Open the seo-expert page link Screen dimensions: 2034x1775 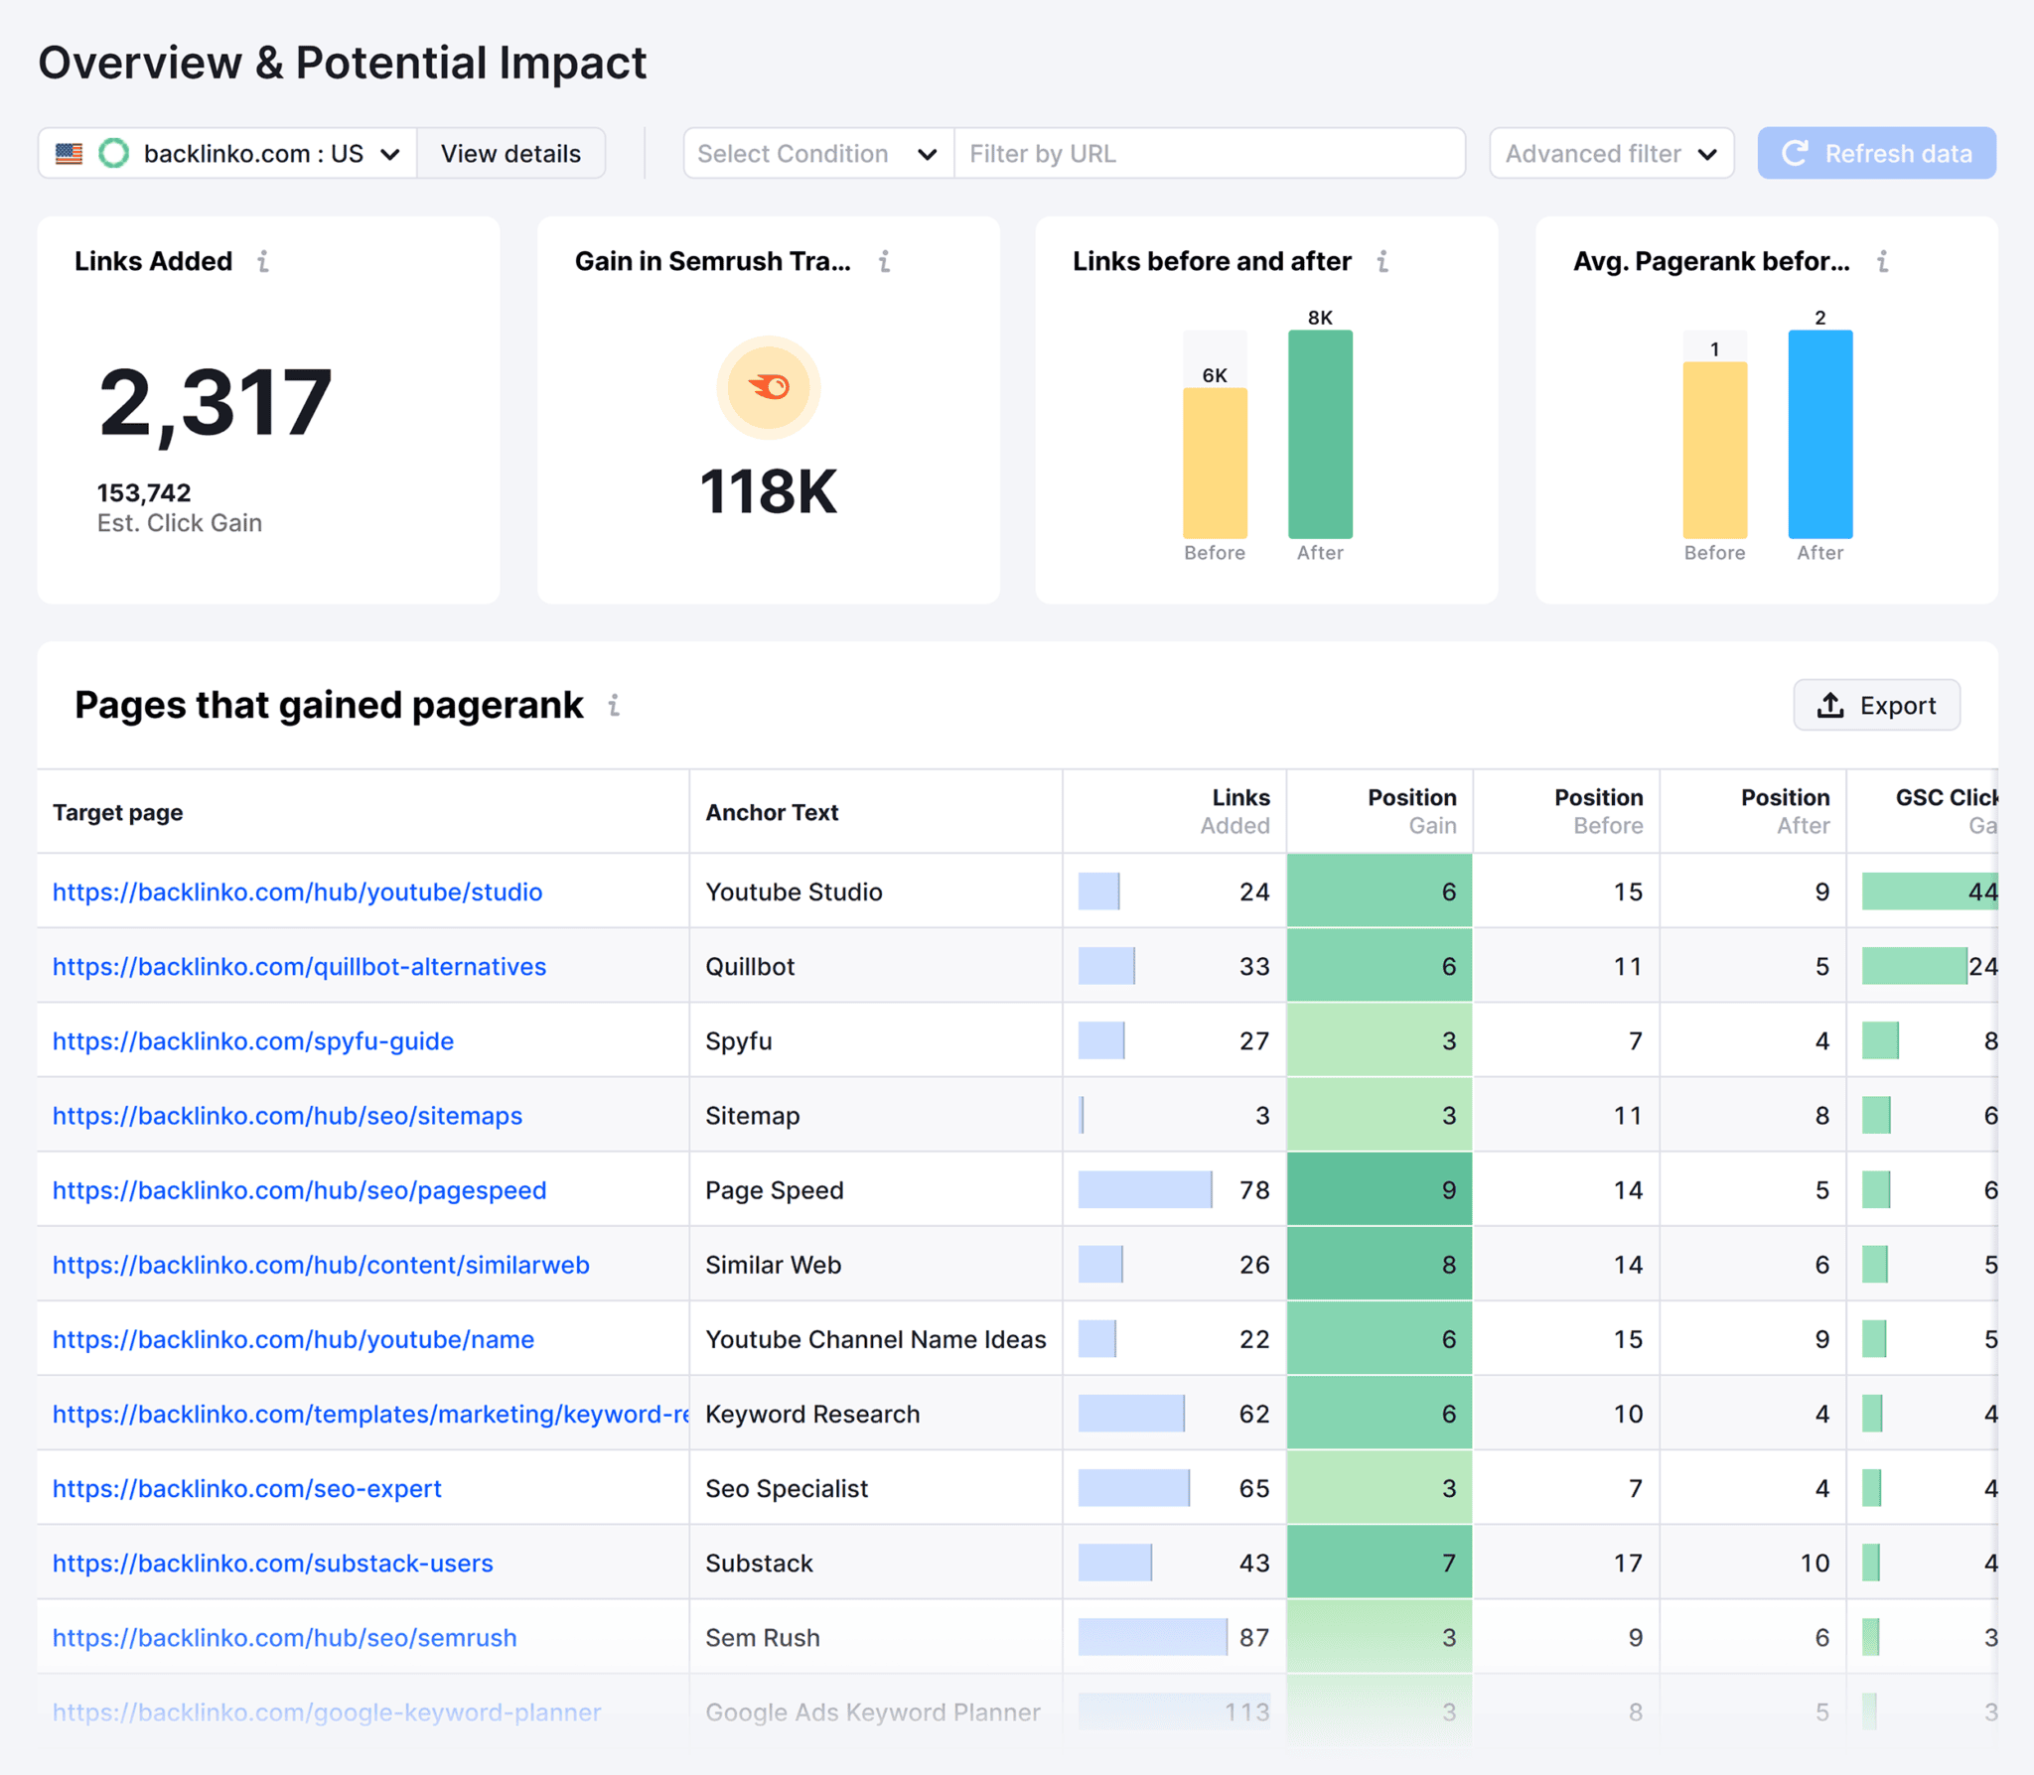(247, 1488)
